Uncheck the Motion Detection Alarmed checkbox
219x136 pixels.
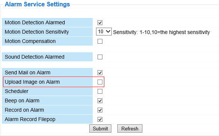[x=100, y=23]
